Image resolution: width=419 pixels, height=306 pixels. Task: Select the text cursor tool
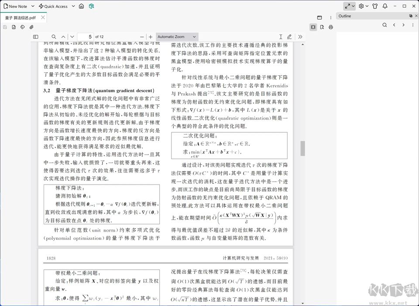point(281,37)
